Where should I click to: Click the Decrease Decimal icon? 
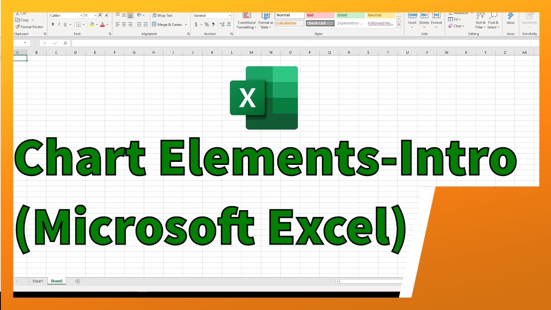(229, 25)
